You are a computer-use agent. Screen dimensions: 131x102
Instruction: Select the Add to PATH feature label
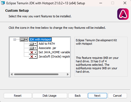(x=47, y=44)
